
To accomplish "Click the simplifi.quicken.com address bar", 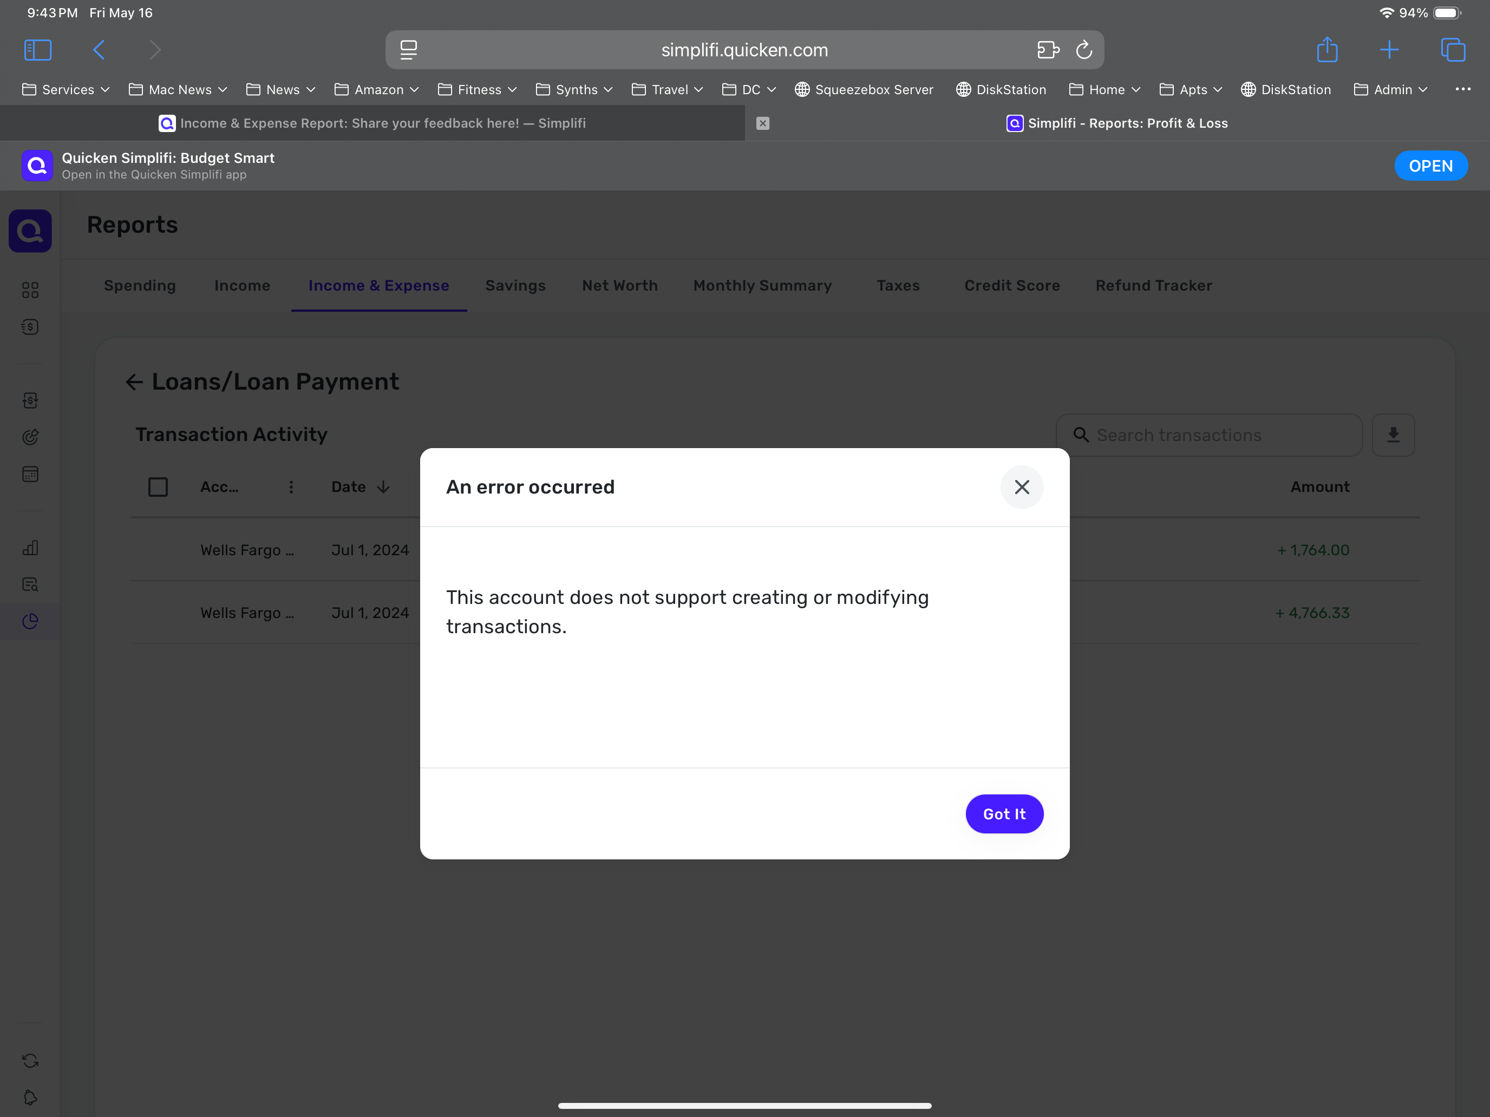I will (744, 50).
